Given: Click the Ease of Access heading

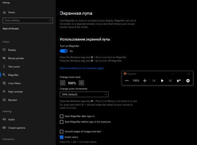Looking at the screenshot, I should tap(11, 29).
